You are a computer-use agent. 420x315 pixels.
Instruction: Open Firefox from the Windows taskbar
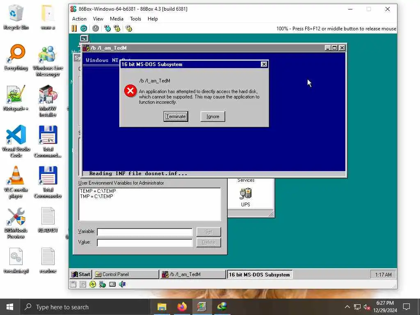pyautogui.click(x=182, y=307)
